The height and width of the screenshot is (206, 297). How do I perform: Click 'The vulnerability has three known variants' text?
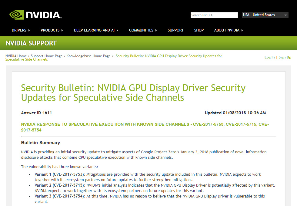pos(59,167)
